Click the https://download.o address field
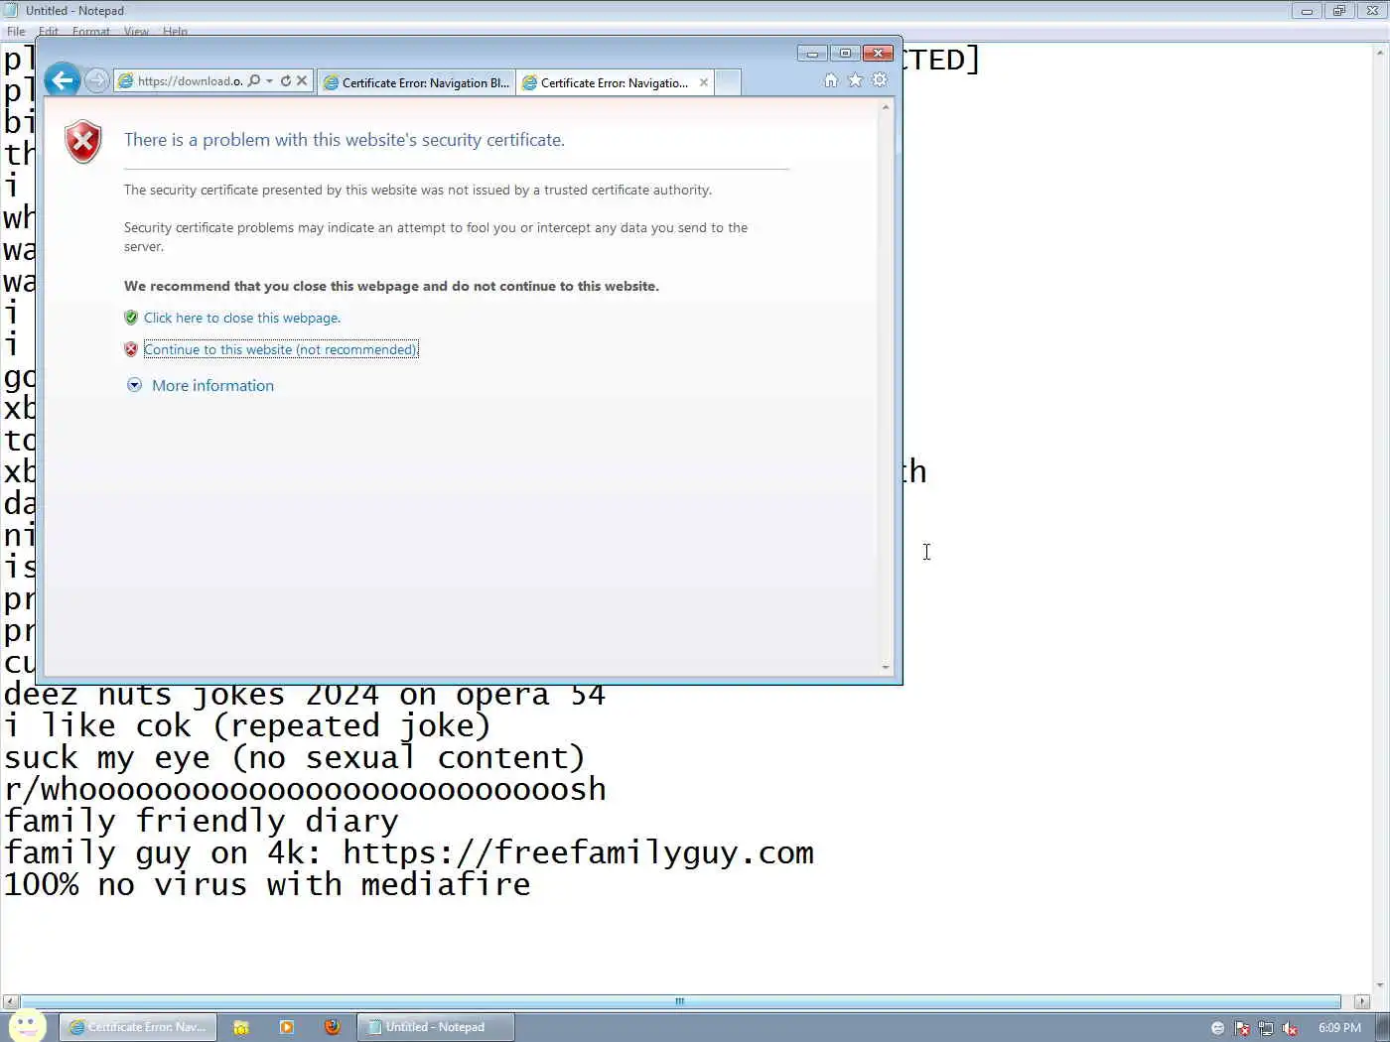Screen dimensions: 1390x1042 pos(191,81)
